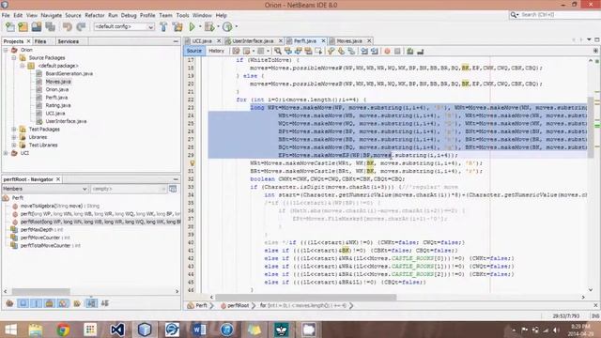The height and width of the screenshot is (338, 601).
Task: Toggle Show Inherited Members in navigator
Action: coord(10,303)
